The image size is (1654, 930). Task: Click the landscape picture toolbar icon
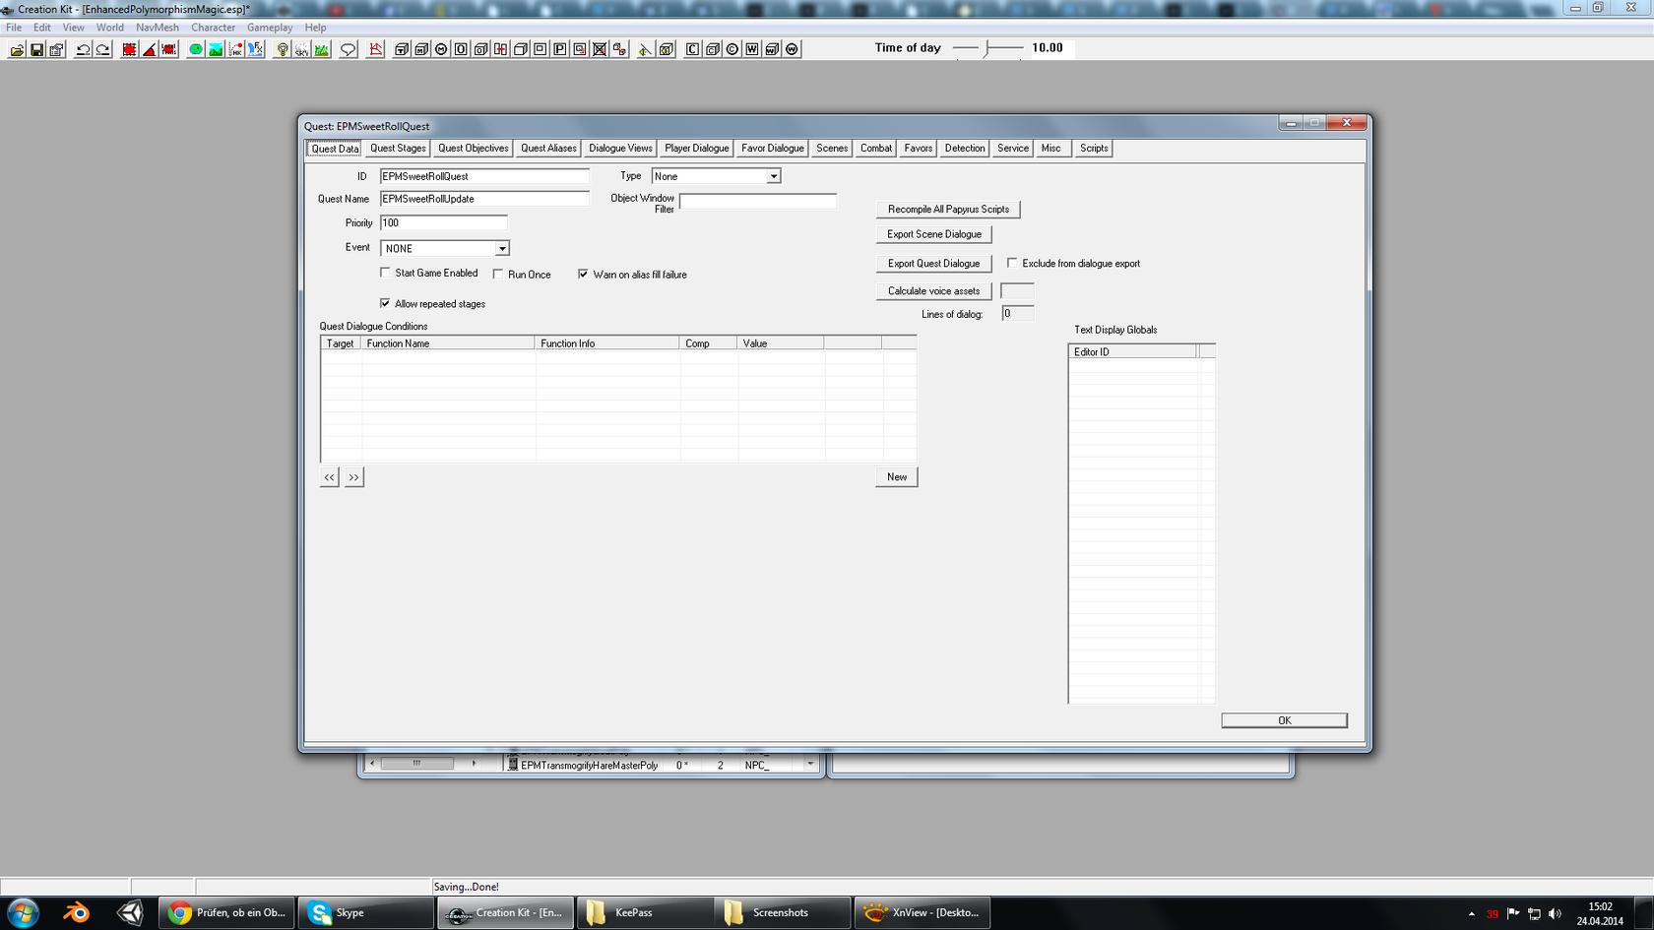(x=216, y=49)
